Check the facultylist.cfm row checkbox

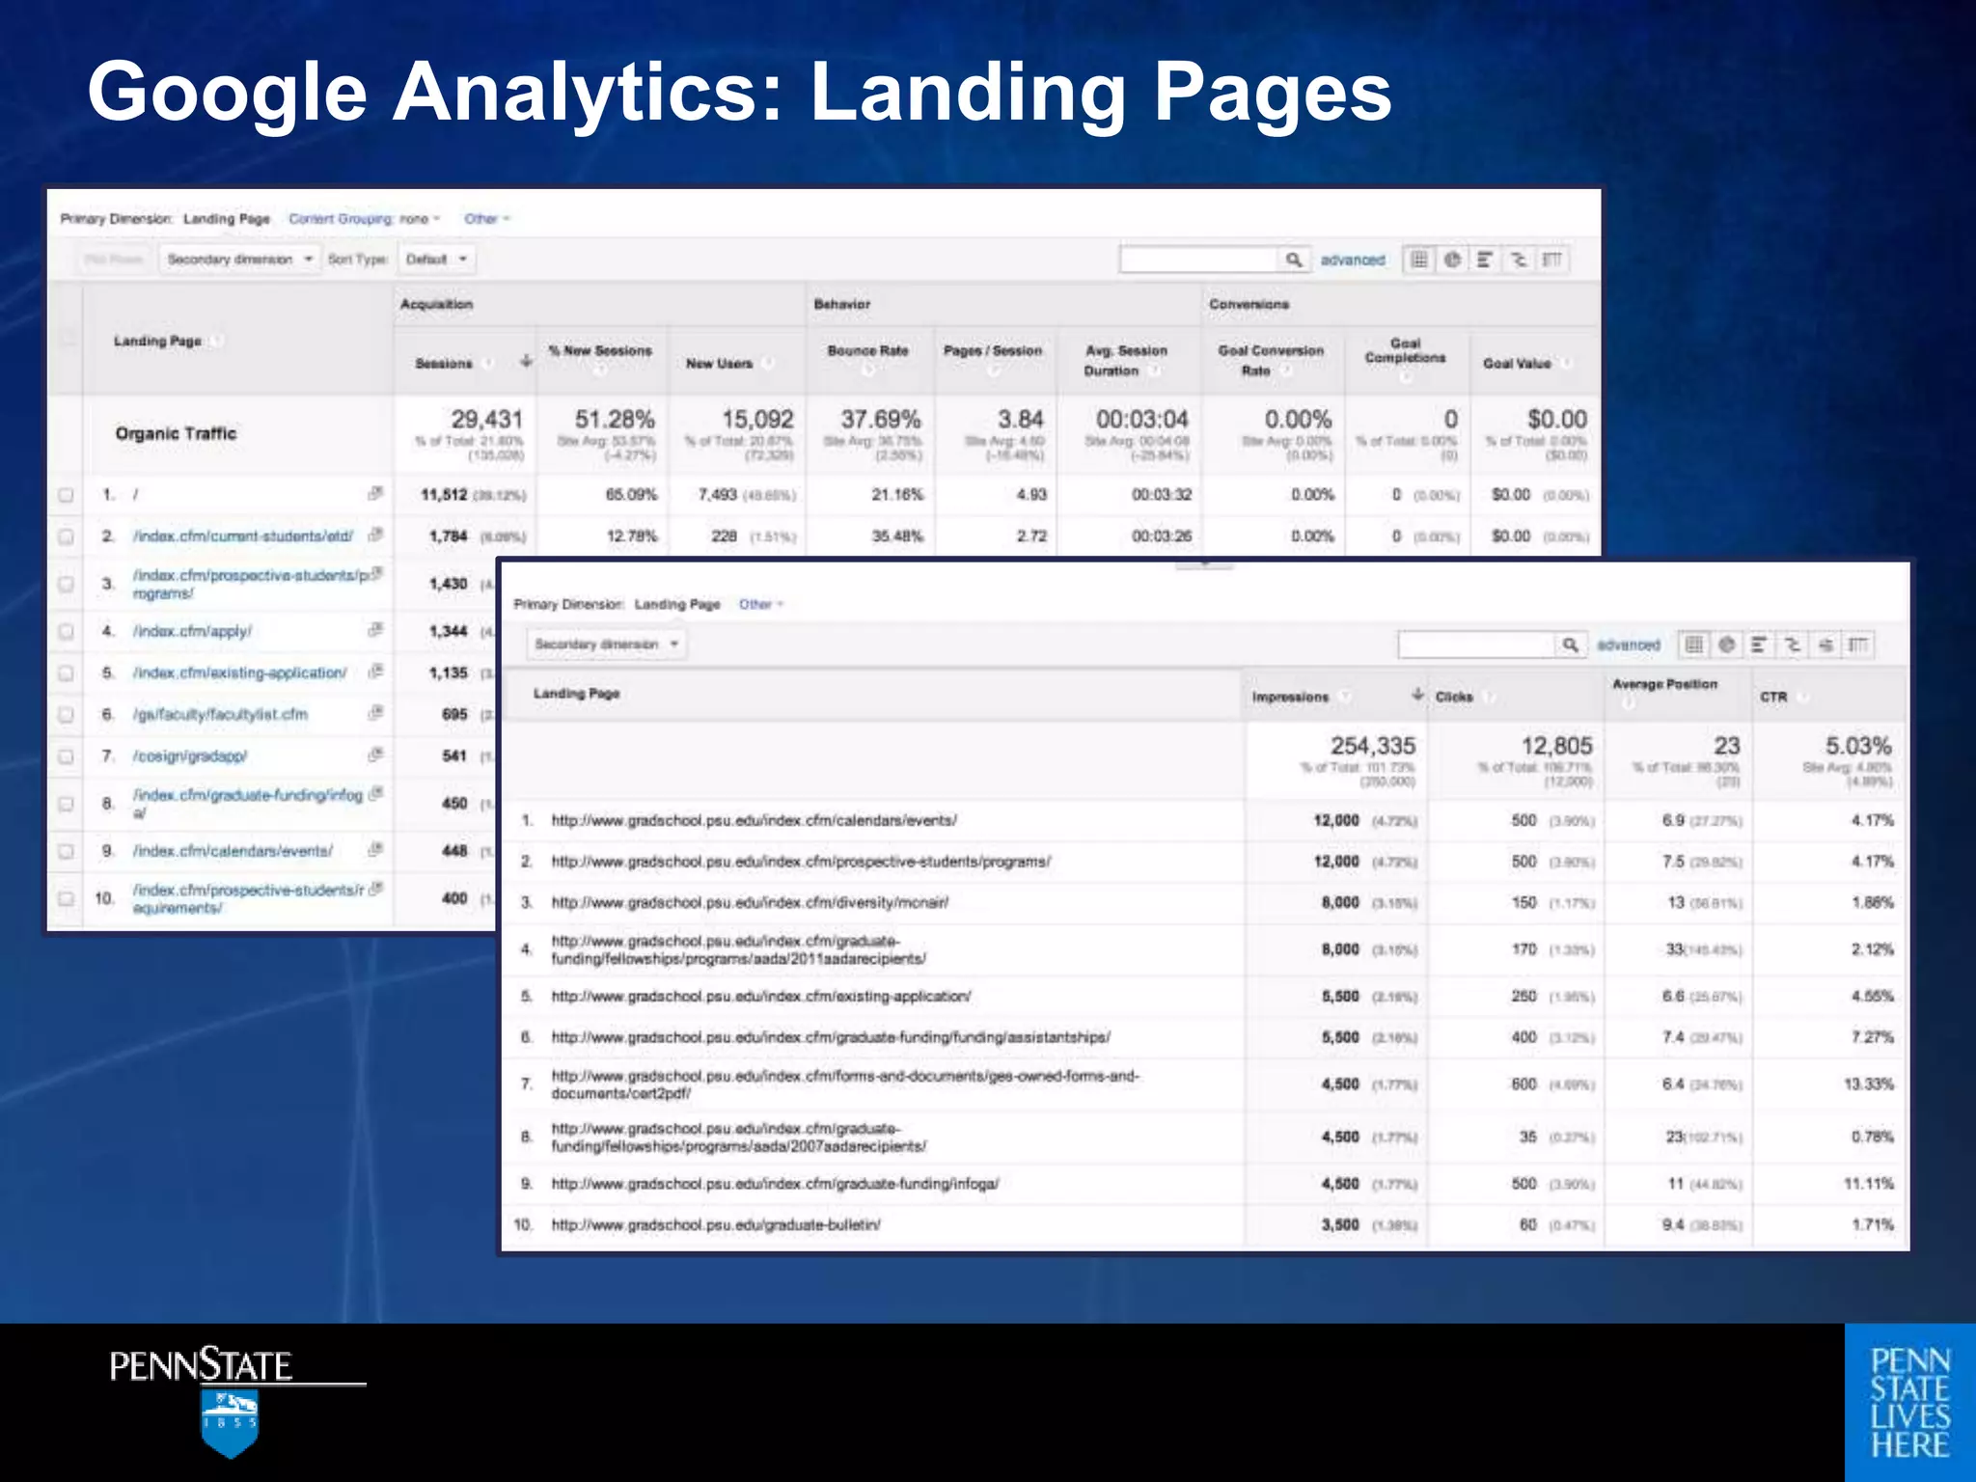(66, 715)
